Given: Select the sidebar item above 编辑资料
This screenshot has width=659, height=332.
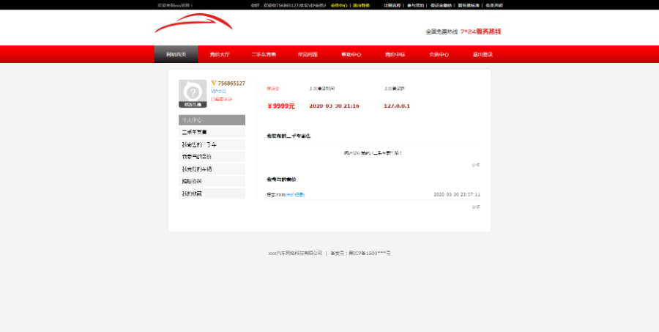Looking at the screenshot, I should pos(212,169).
